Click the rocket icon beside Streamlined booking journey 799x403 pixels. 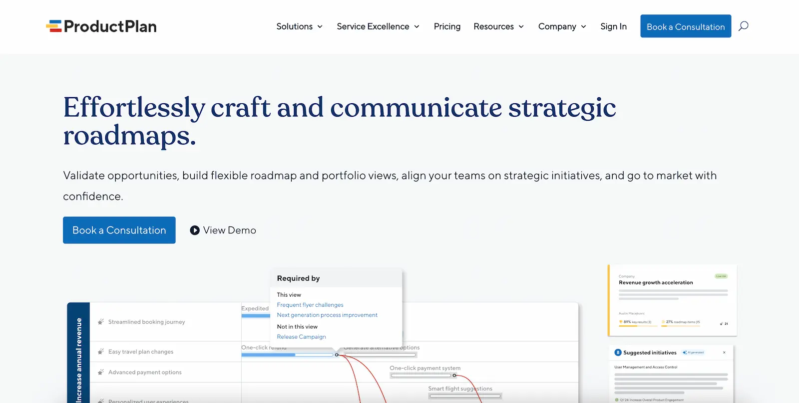(x=101, y=322)
